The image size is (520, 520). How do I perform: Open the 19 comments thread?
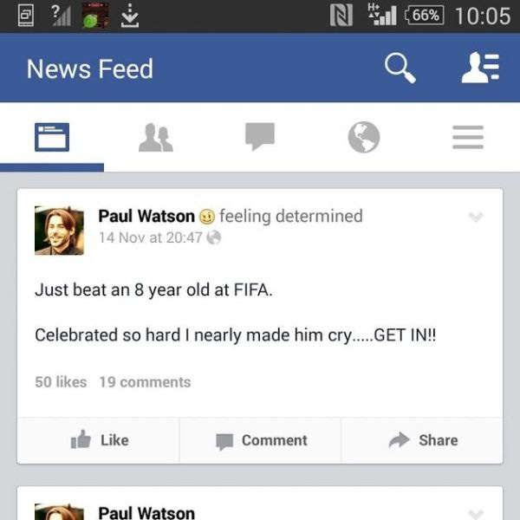point(145,382)
